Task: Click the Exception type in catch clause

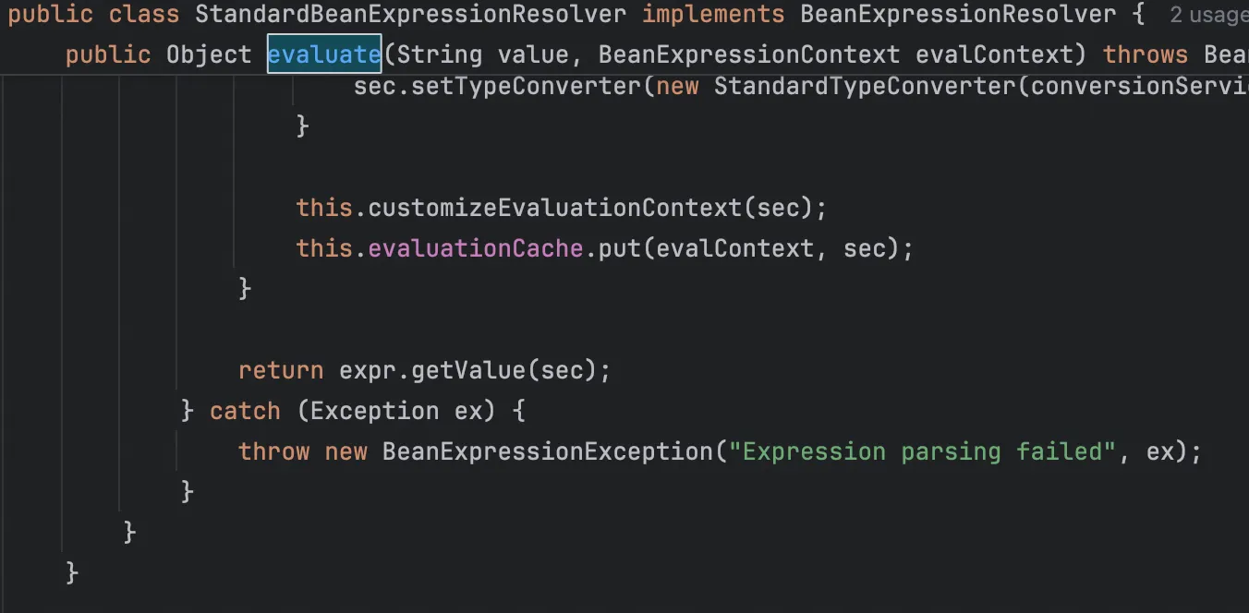Action: (x=374, y=411)
